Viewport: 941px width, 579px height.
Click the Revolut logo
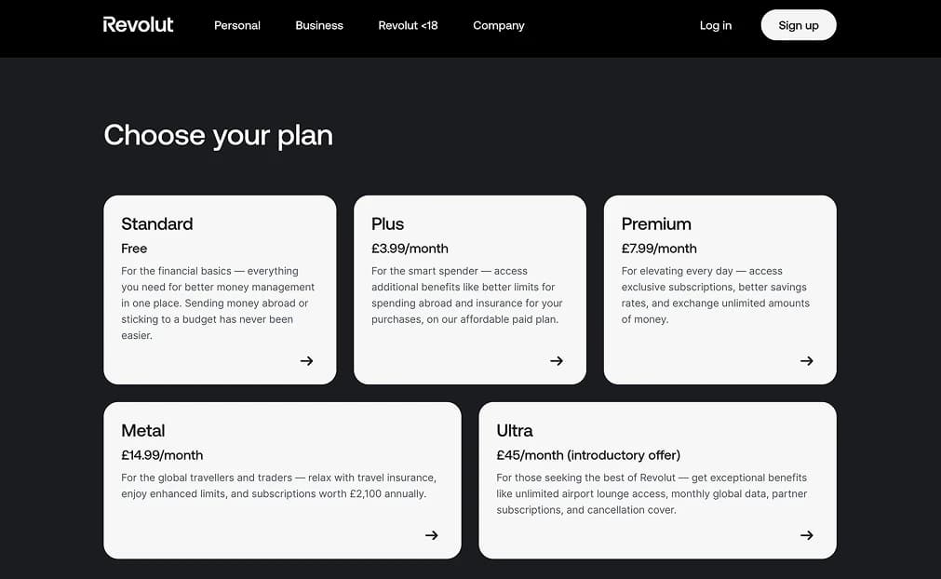[138, 25]
